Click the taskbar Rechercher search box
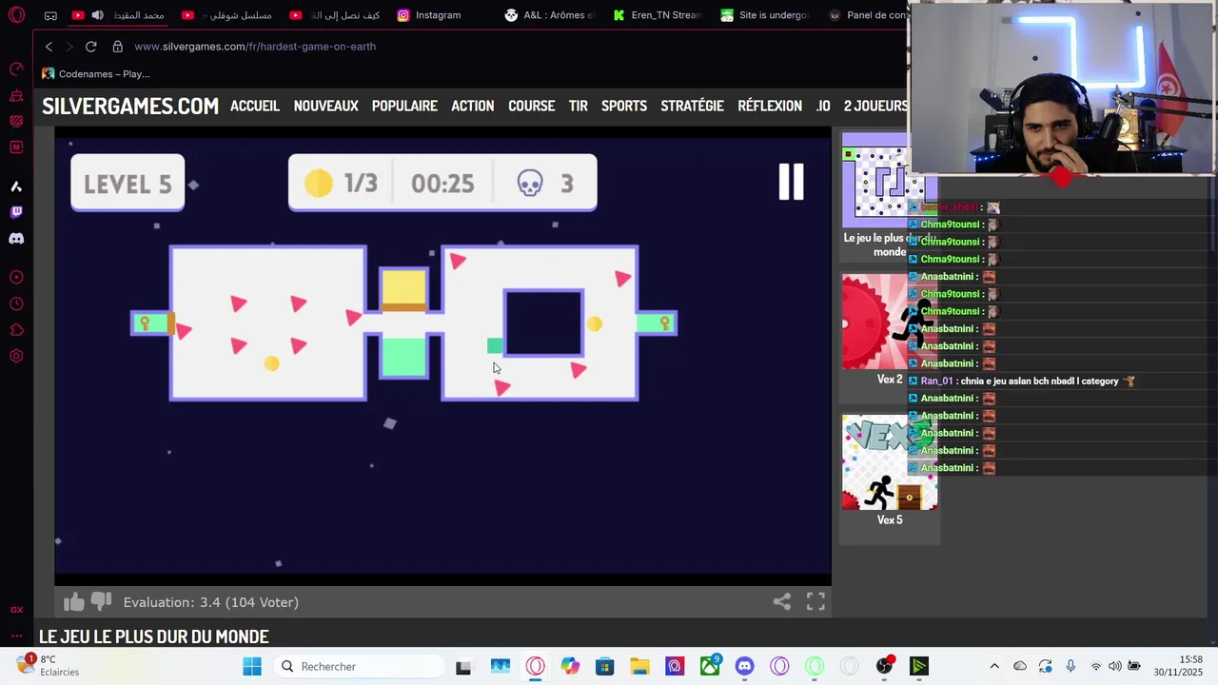The height and width of the screenshot is (685, 1218). (x=360, y=667)
